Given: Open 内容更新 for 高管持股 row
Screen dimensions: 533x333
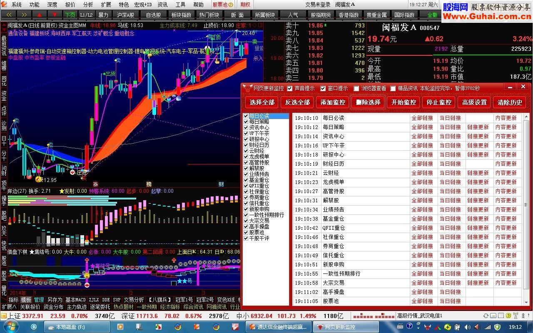Looking at the screenshot, I should tap(506, 191).
